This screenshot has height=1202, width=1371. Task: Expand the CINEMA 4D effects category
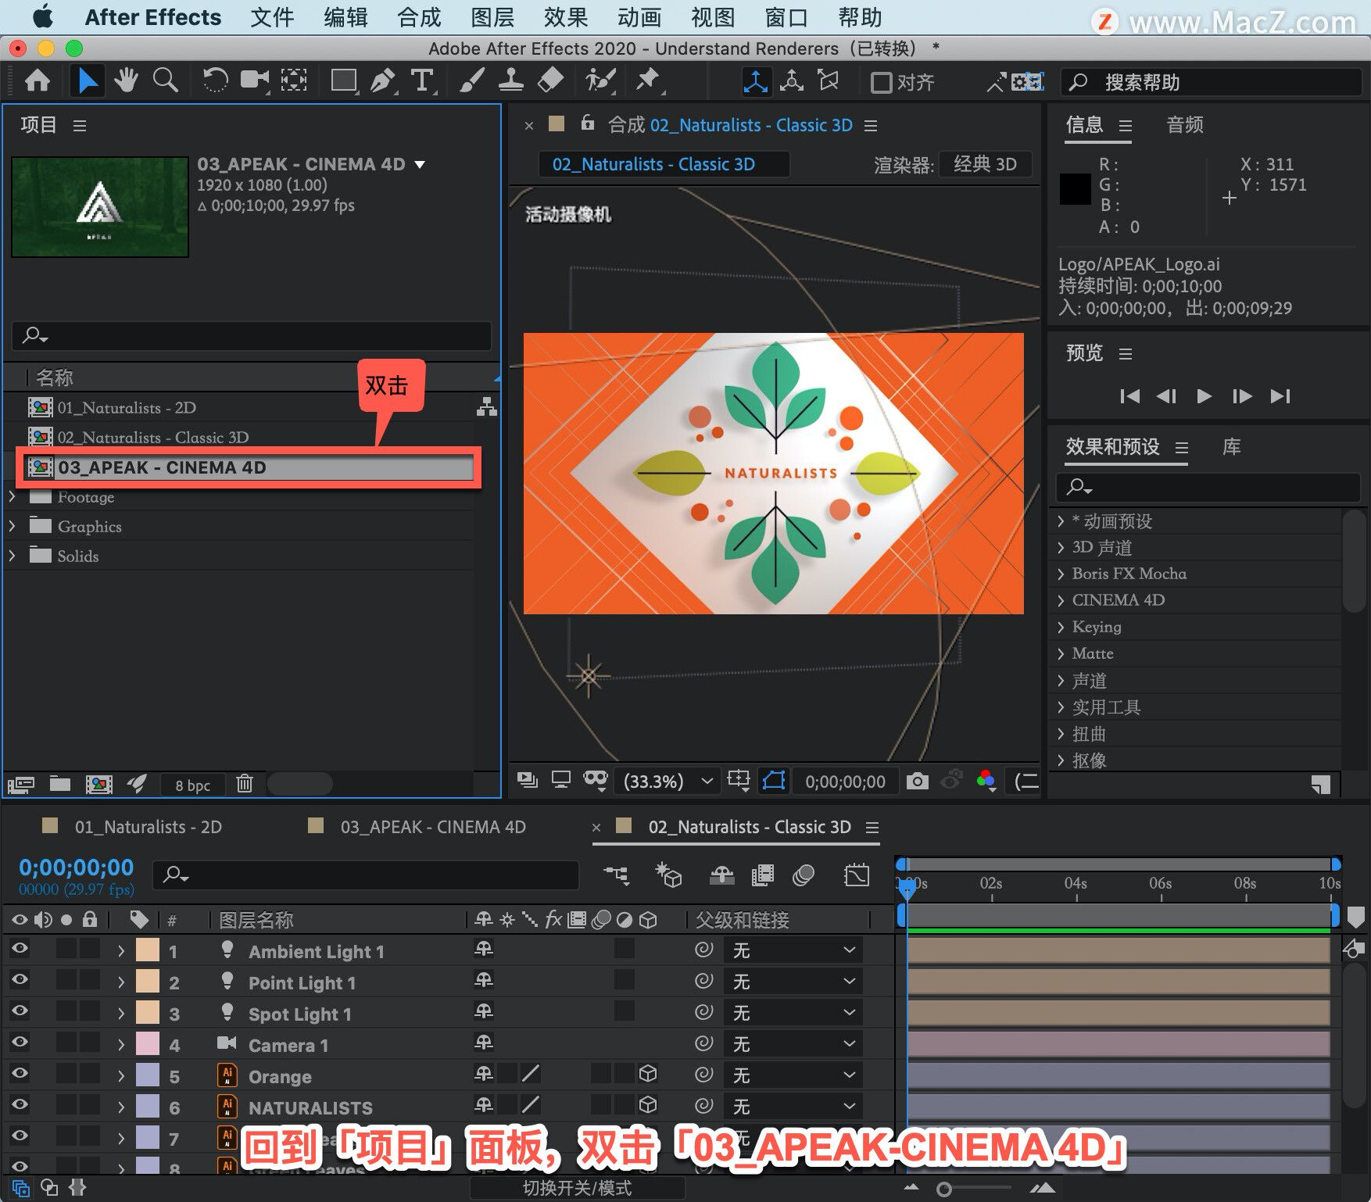[x=1061, y=600]
